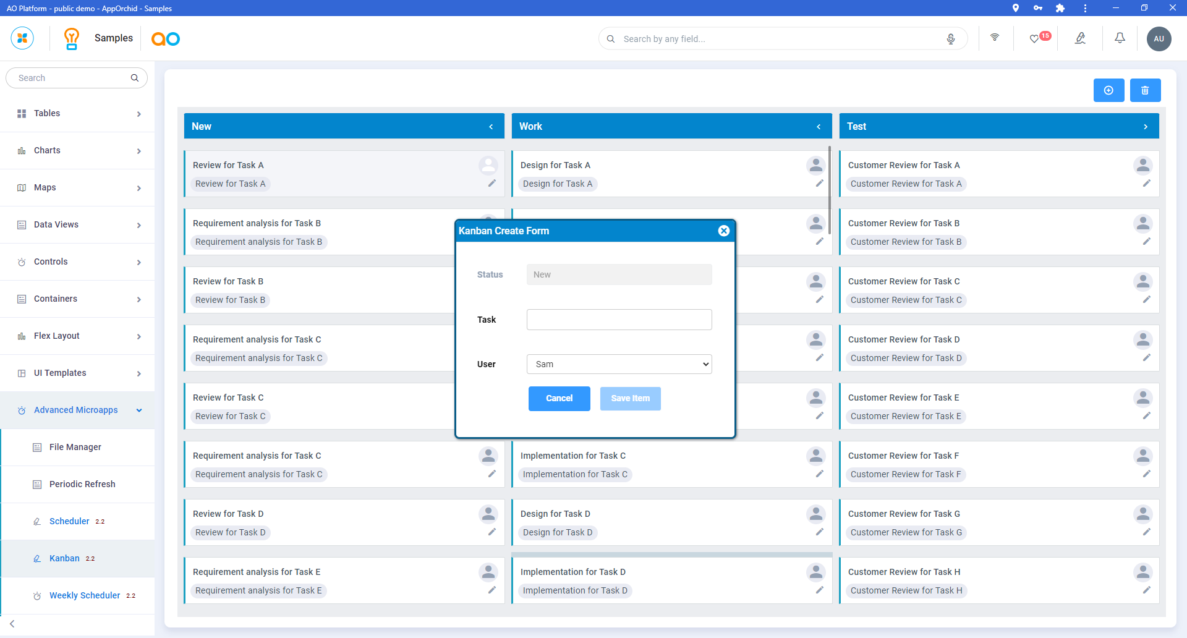Screen dimensions: 1187x638
Task: Click the Task text input field
Action: pos(619,320)
